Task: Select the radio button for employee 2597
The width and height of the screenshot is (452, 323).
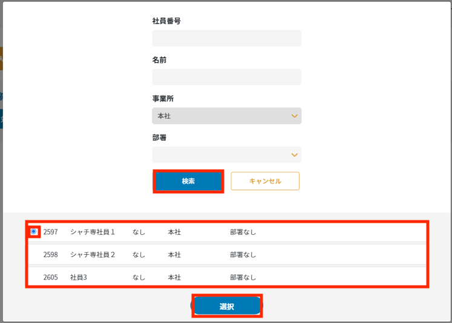Action: point(33,232)
